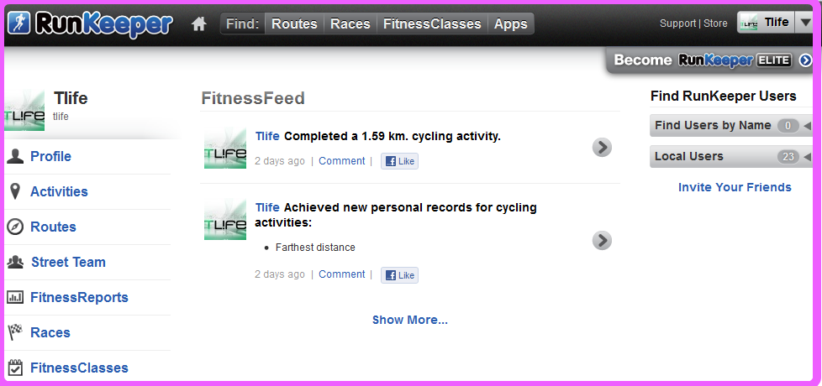The width and height of the screenshot is (822, 386).
Task: Select Races in the Find menu
Action: click(x=350, y=24)
